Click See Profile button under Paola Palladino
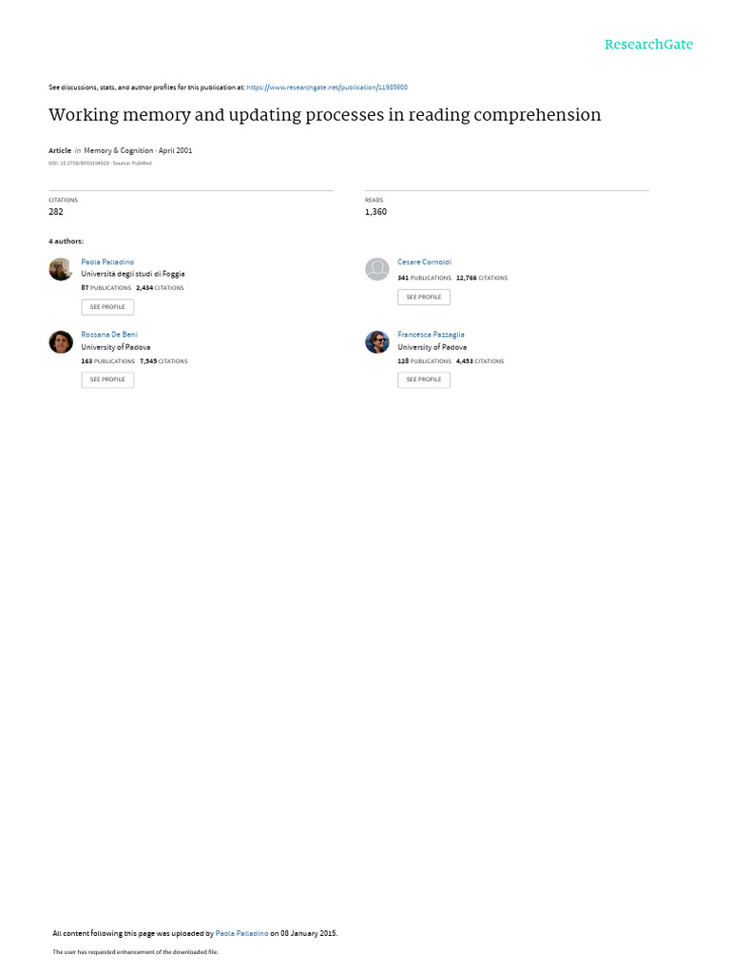730x974 pixels. (107, 307)
